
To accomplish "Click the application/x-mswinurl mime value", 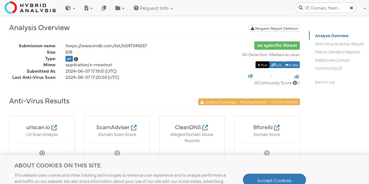I will (x=89, y=65).
